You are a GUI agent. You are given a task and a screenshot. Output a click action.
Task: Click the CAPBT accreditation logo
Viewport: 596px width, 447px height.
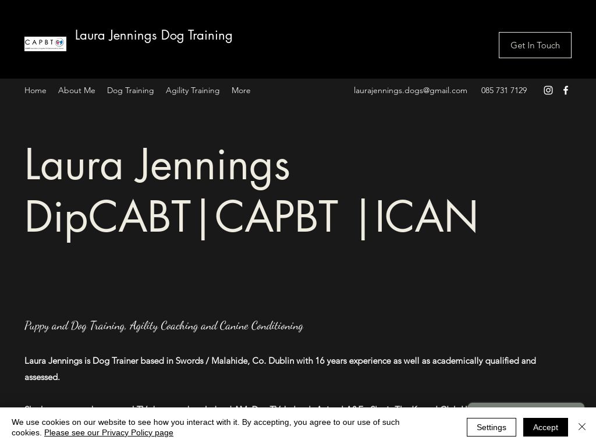(45, 44)
